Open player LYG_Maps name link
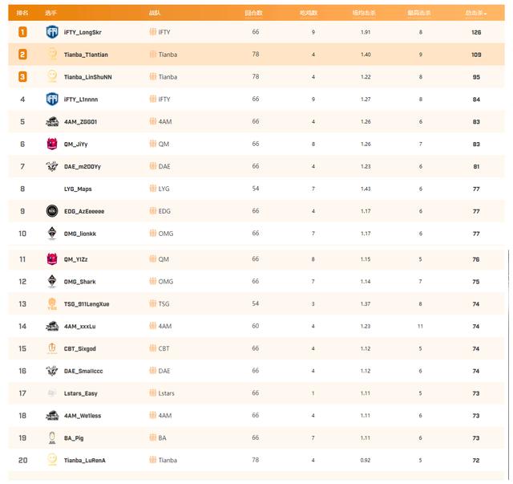The width and height of the screenshot is (513, 484). coord(78,189)
